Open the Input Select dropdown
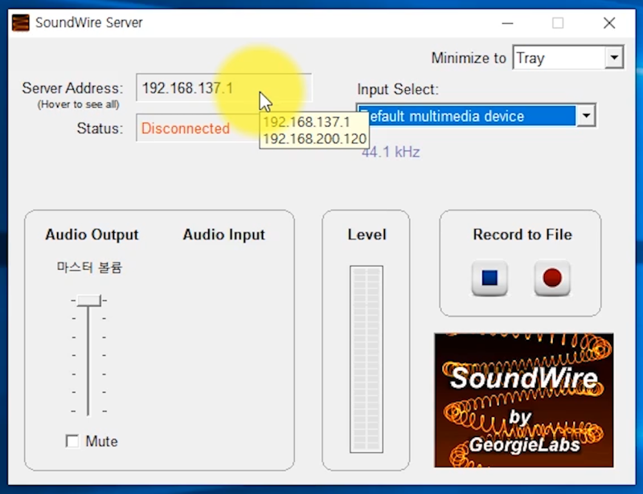This screenshot has height=494, width=643. (x=586, y=116)
